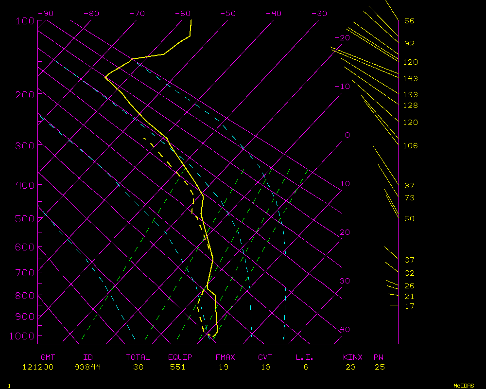The height and width of the screenshot is (389, 486).
Task: Click the GMT time value 121200
Action: (x=38, y=367)
